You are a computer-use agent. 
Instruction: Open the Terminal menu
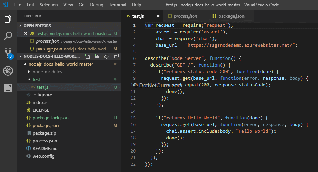point(117,5)
